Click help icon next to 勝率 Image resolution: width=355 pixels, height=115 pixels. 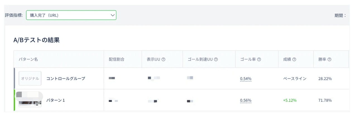329,59
